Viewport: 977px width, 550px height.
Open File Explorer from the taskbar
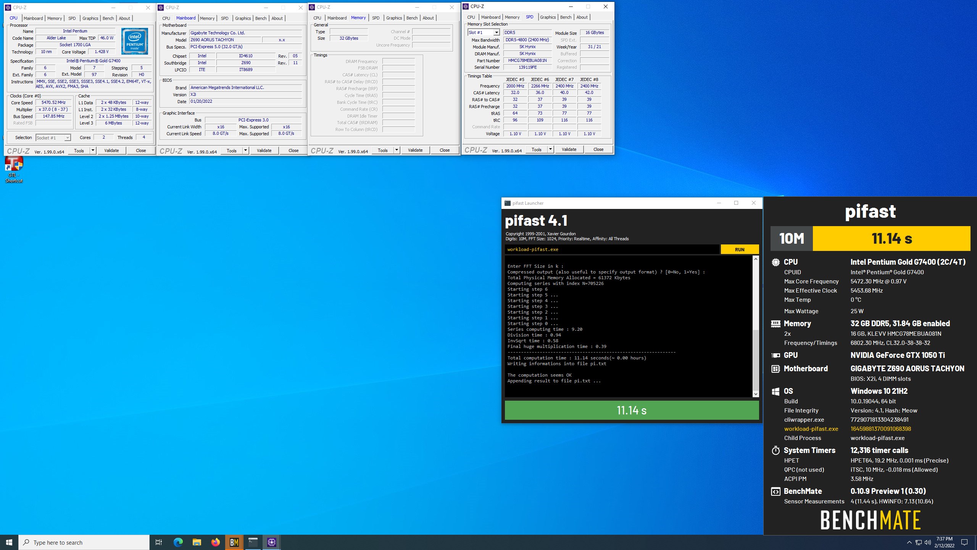click(x=197, y=542)
